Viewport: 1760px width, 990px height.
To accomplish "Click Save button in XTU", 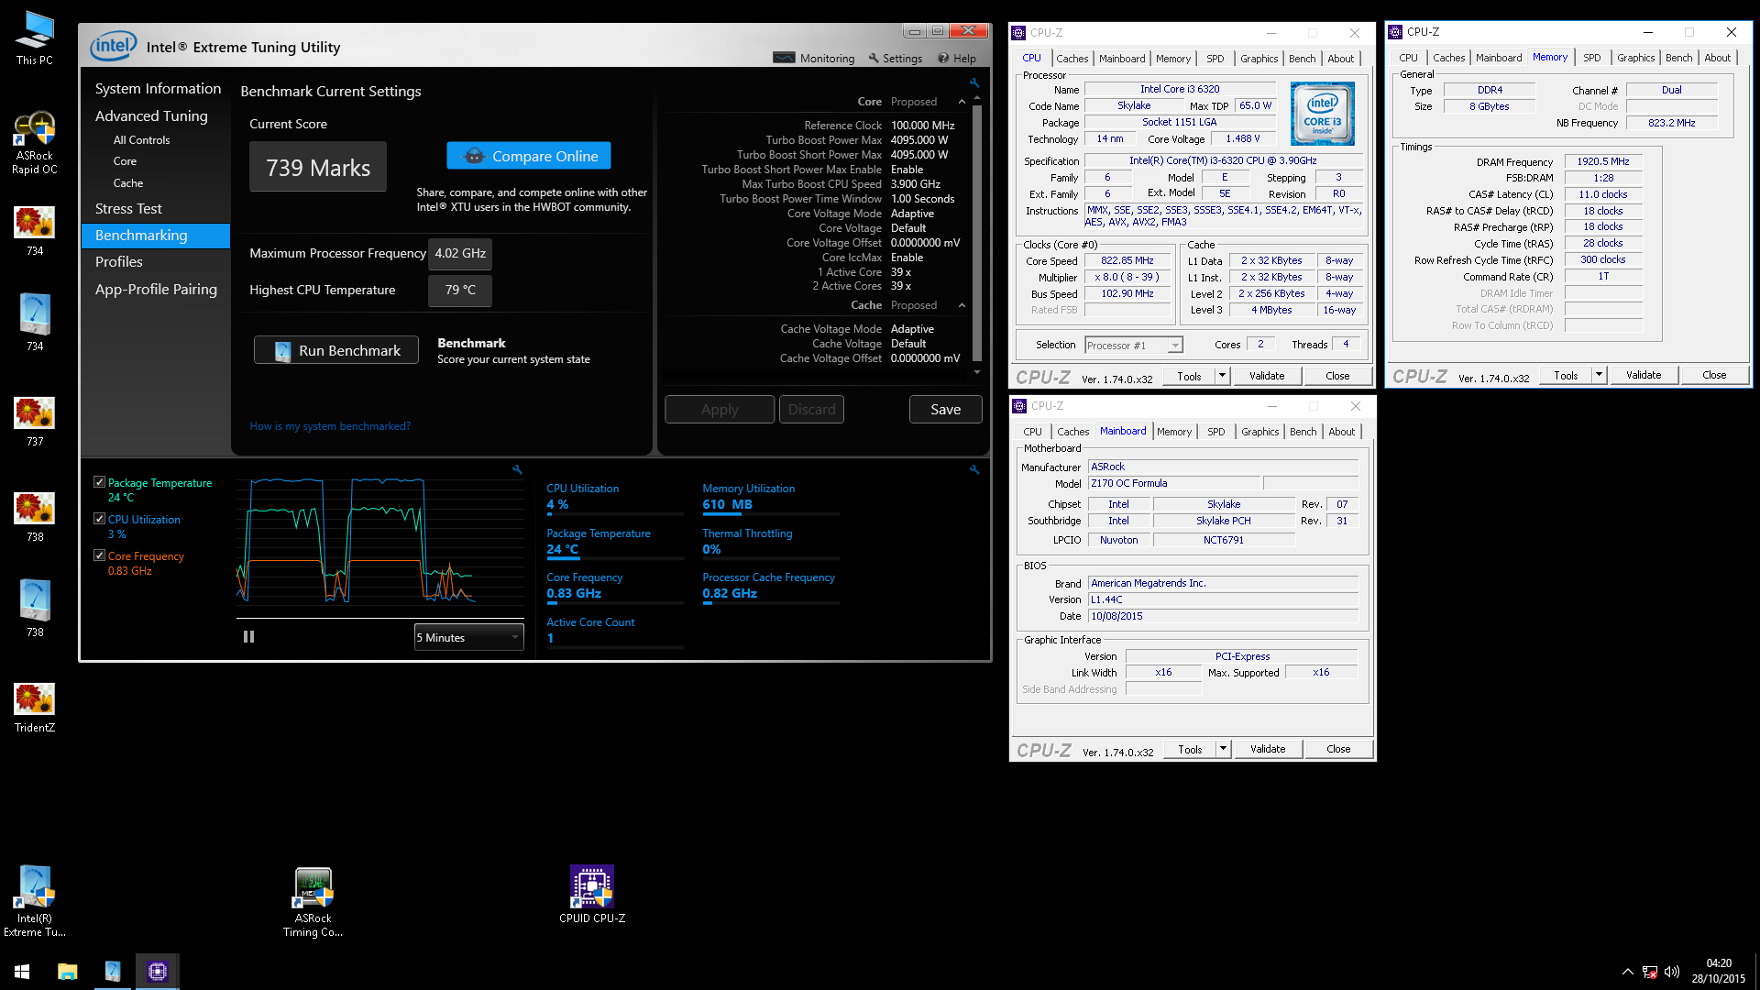I will (x=945, y=410).
